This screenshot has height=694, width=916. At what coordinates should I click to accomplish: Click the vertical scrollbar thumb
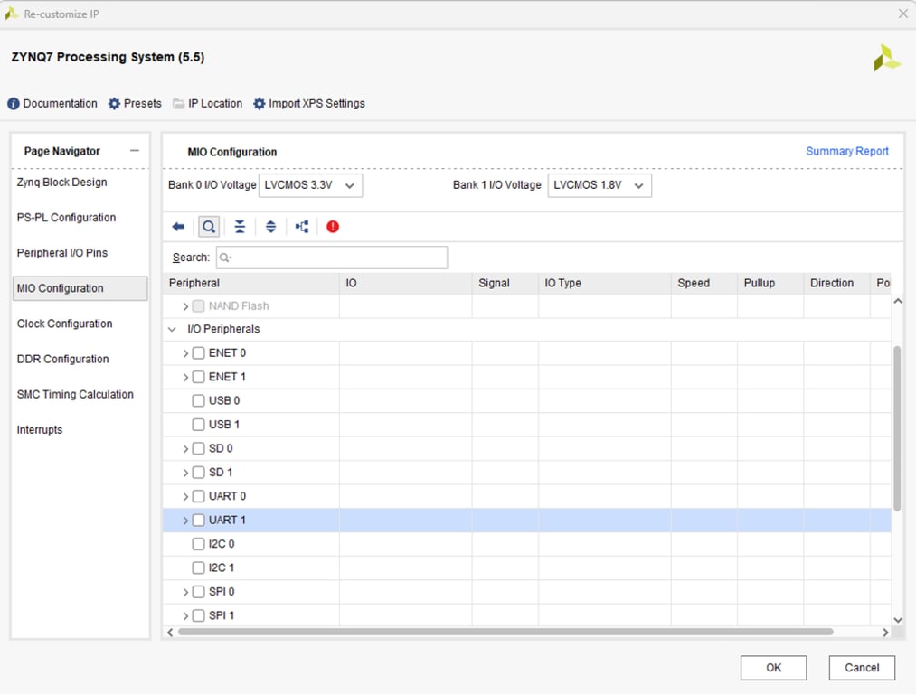pyautogui.click(x=897, y=427)
